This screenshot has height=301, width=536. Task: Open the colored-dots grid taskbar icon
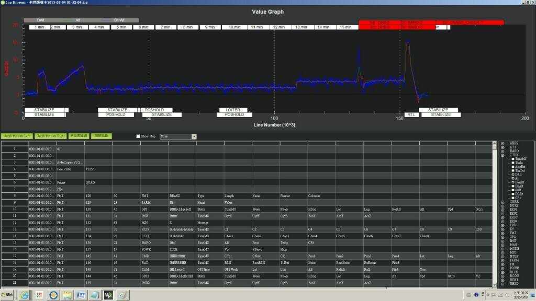point(39,295)
